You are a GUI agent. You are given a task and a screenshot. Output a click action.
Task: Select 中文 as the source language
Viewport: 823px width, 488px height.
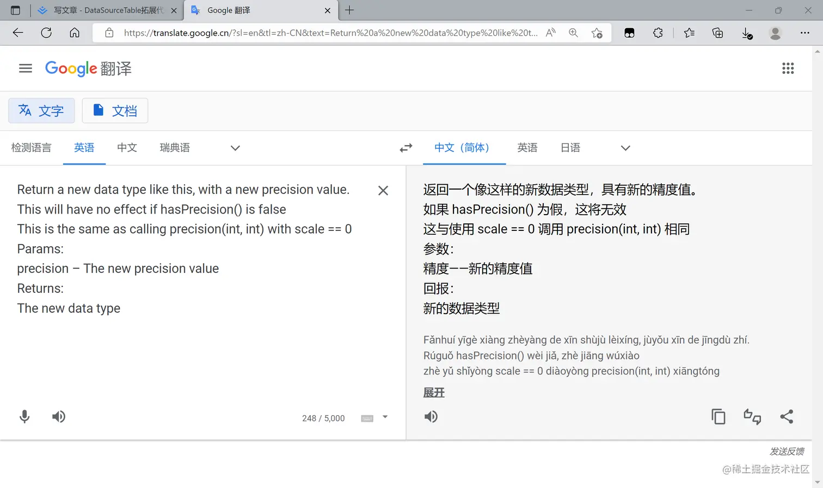[x=127, y=148]
